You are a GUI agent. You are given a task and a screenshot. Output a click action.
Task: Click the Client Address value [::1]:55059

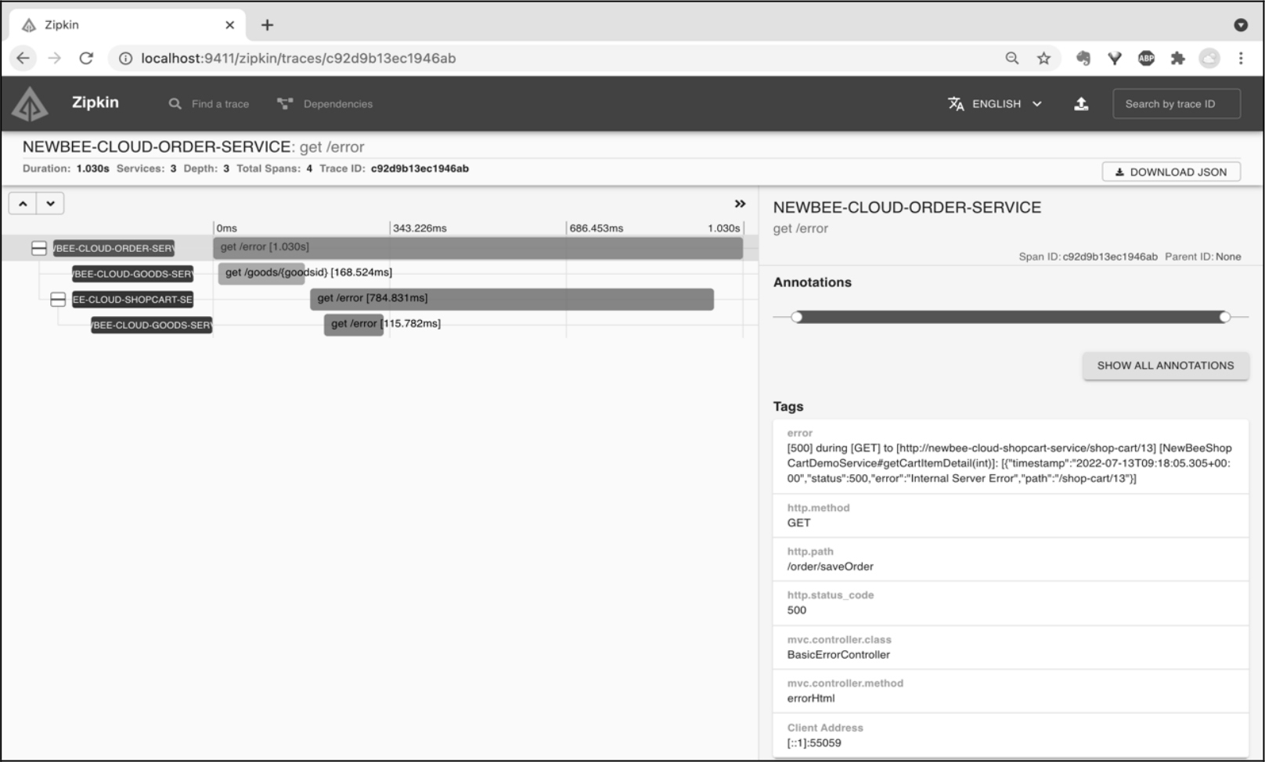point(814,743)
